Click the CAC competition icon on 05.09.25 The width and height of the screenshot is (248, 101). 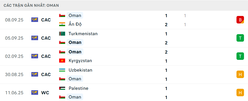(x=35, y=38)
